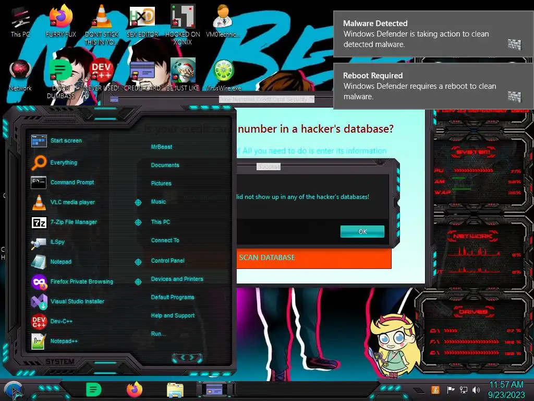Image resolution: width=534 pixels, height=401 pixels.
Task: Open Notepad from start menu
Action: point(52,262)
